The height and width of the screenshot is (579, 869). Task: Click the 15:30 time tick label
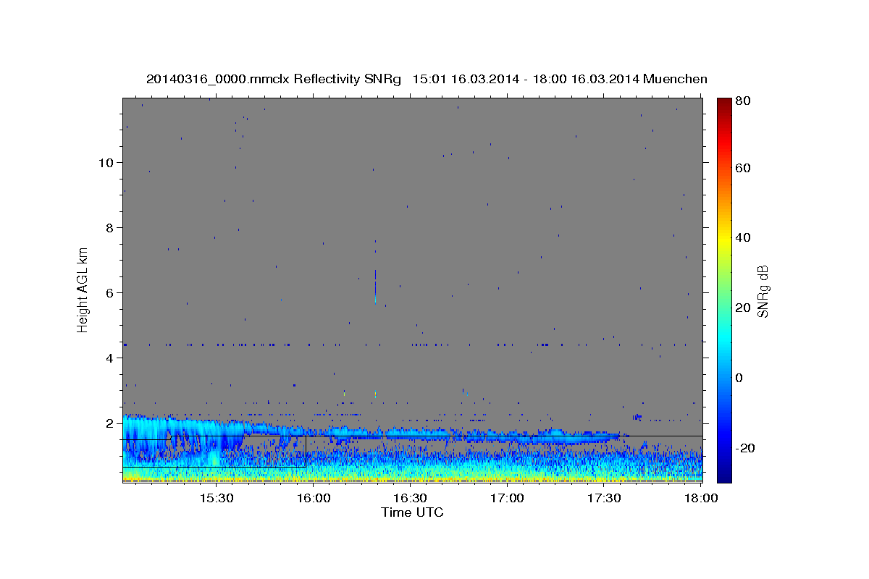(216, 499)
